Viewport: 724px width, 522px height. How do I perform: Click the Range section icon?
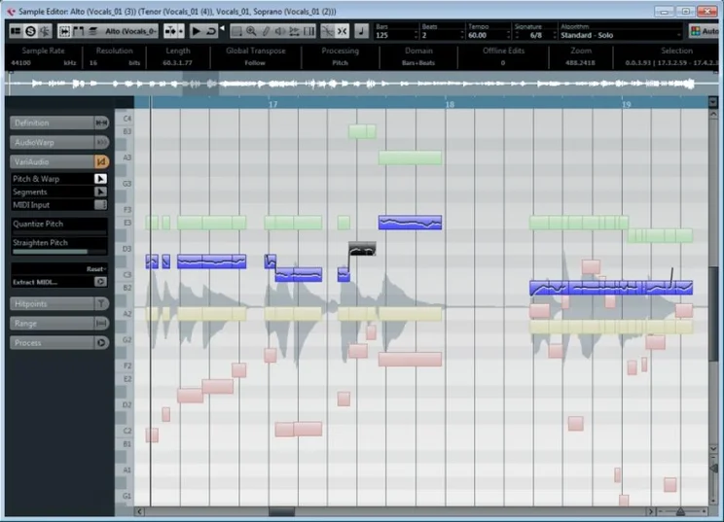click(101, 323)
